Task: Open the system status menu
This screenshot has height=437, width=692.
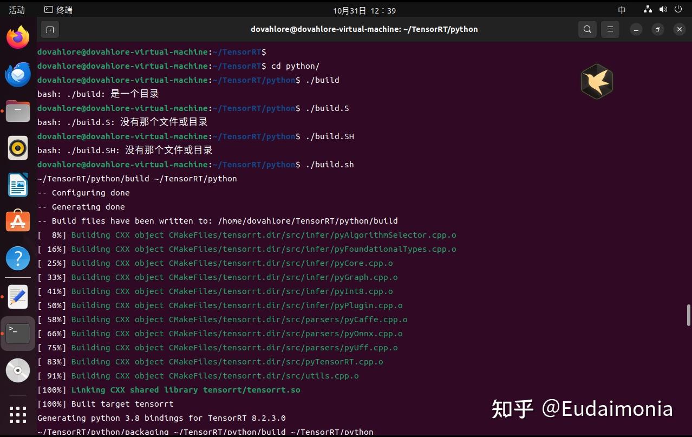Action: (663, 9)
